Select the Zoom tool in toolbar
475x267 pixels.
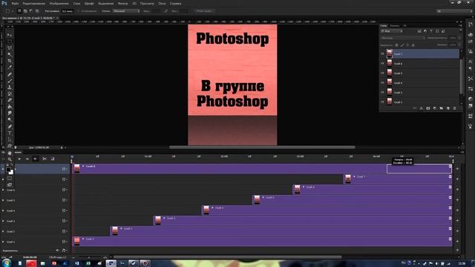pos(10,159)
